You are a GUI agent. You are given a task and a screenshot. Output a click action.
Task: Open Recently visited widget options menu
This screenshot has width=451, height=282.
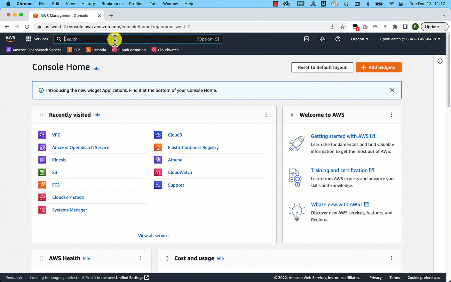point(266,115)
